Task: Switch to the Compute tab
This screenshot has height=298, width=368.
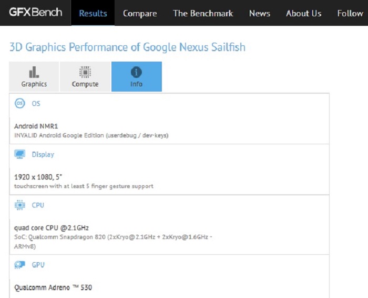Action: 85,77
